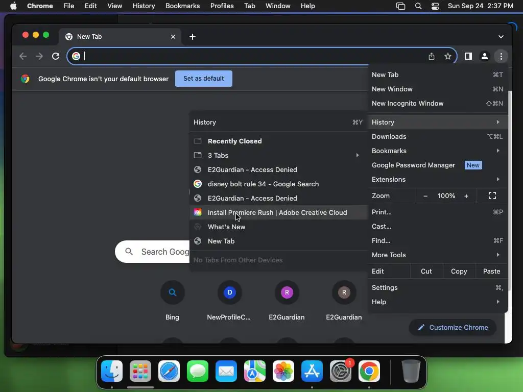Click the forward navigation arrow
This screenshot has height=392, width=523.
(39, 56)
